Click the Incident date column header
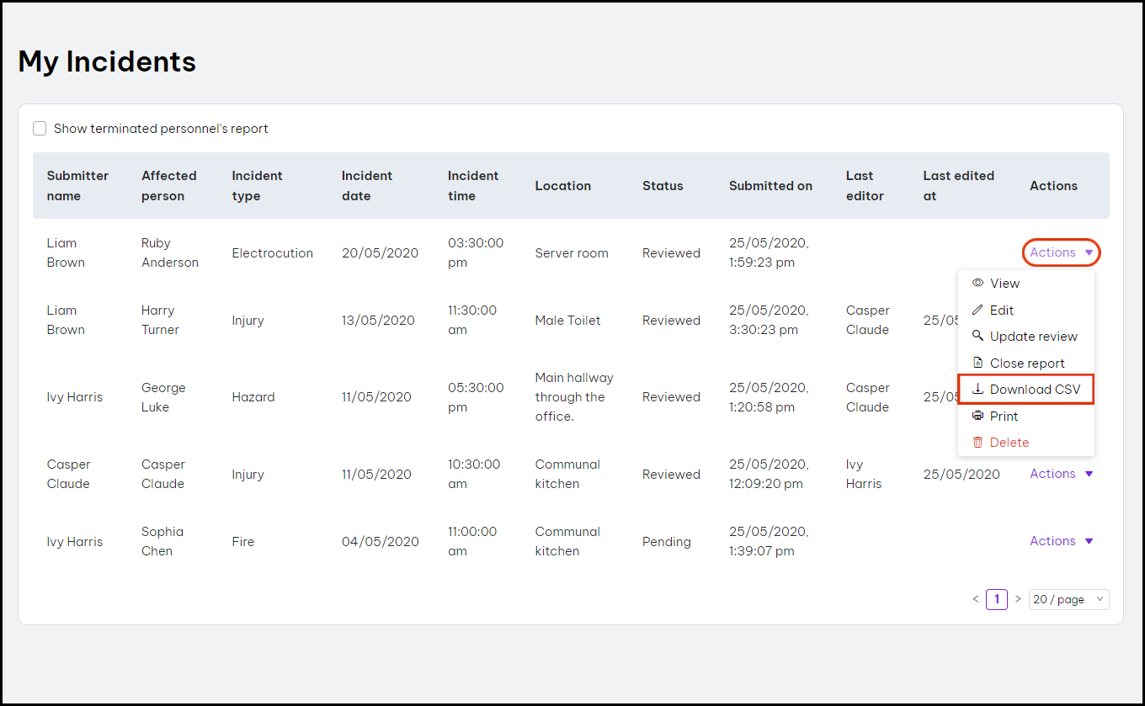The image size is (1145, 706). (367, 186)
